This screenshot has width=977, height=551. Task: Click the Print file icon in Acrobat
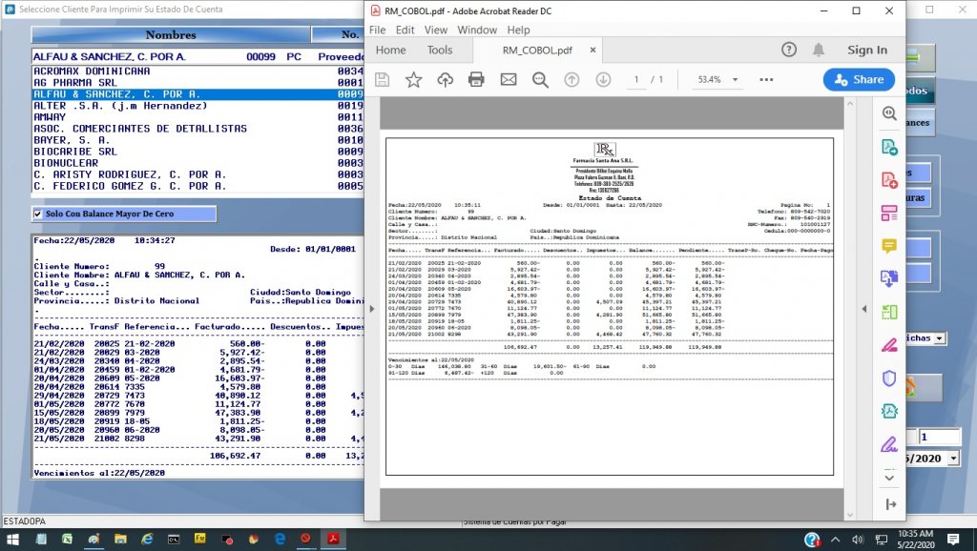pyautogui.click(x=476, y=80)
